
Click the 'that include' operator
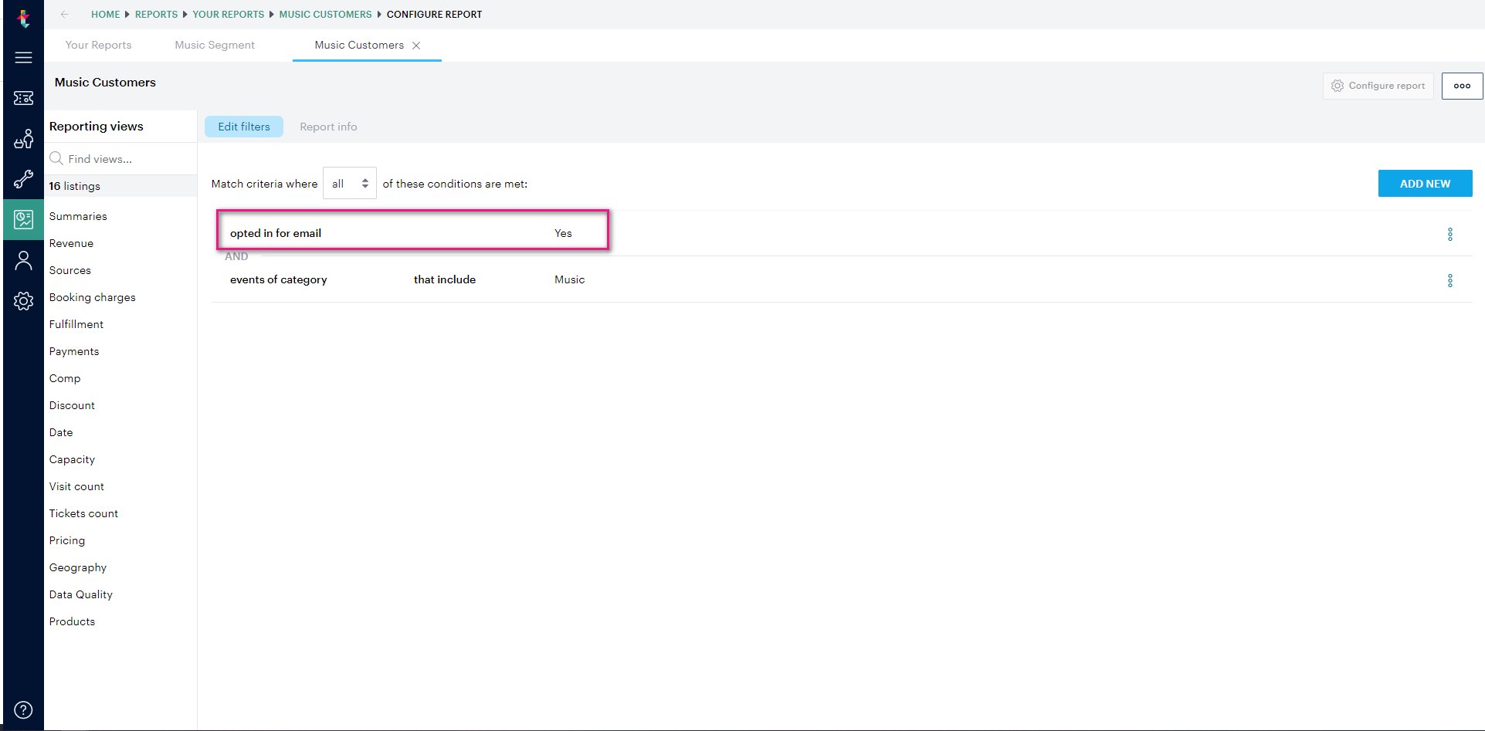445,279
